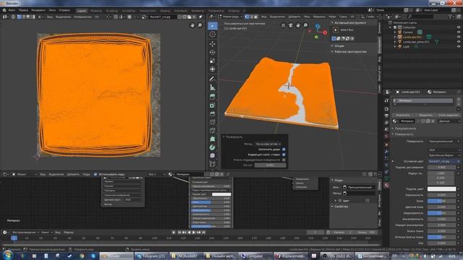Select the Spin tool in viewport toolbar
This screenshot has height=260, width=463.
point(212,147)
